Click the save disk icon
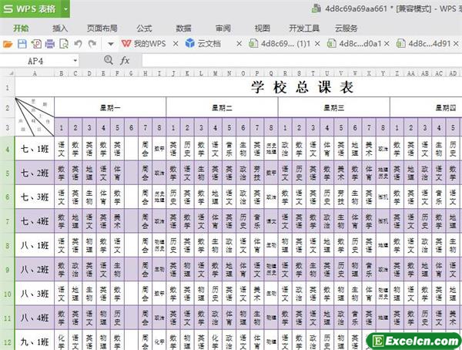The image size is (462, 350). (22, 44)
